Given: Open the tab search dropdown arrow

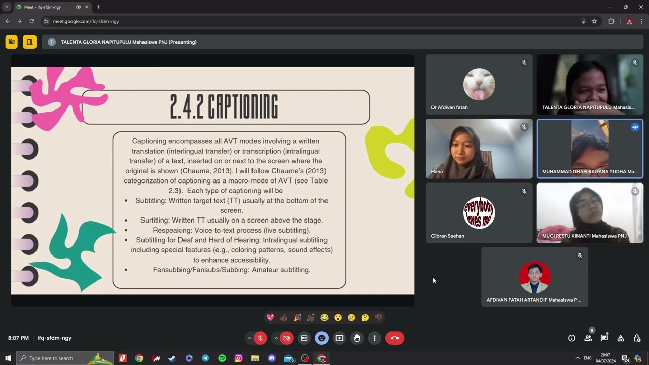Looking at the screenshot, I should pos(6,7).
